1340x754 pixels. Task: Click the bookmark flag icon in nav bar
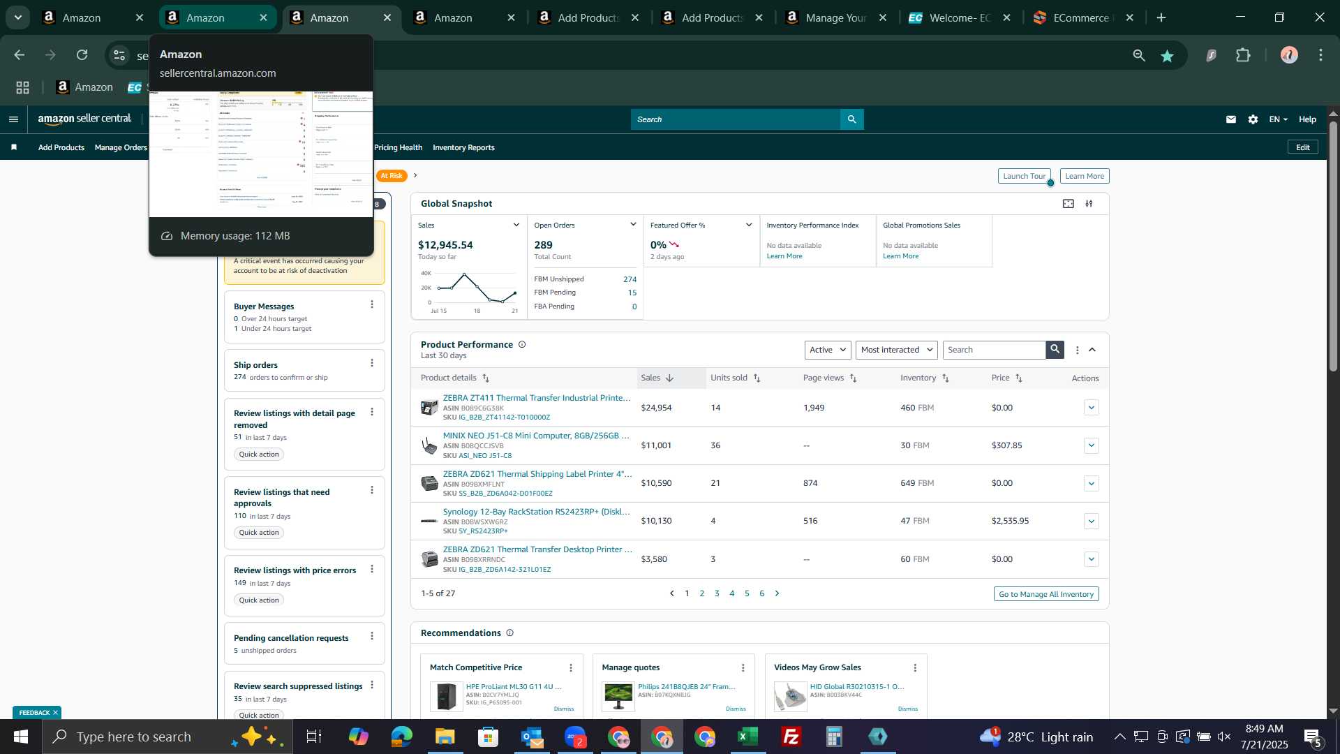click(14, 147)
